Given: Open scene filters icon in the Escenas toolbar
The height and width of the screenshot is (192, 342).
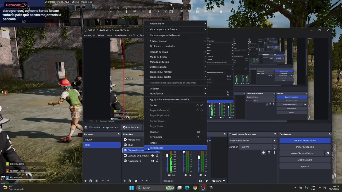Looking at the screenshot, I should (x=97, y=181).
